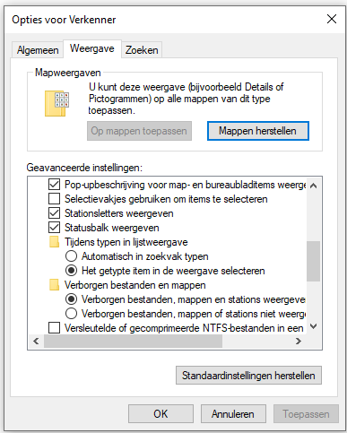Switch to the Algemeen tab
This screenshot has height=433, width=347.
point(38,50)
